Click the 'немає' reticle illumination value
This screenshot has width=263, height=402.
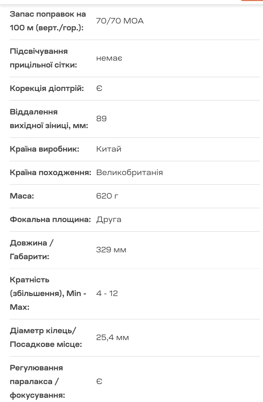point(109,58)
